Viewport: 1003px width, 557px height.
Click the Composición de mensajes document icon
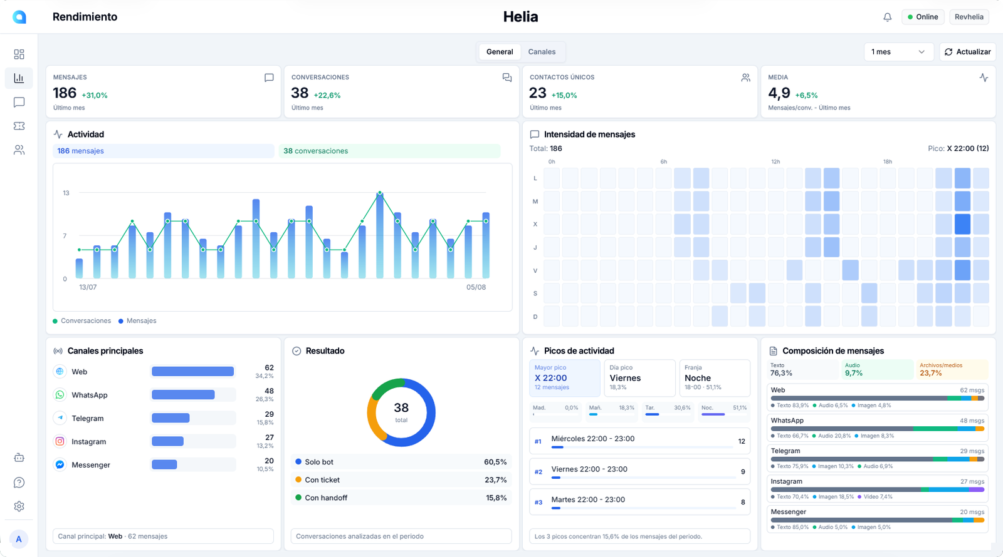coord(773,351)
